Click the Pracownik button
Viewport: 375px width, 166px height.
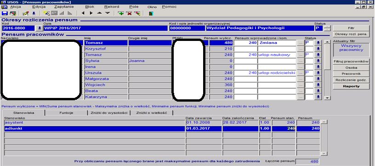351,74
